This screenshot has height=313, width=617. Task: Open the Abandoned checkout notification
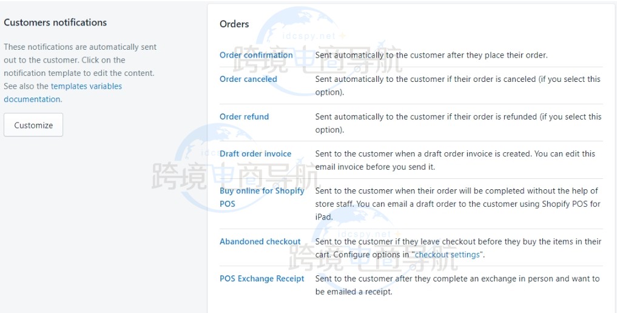260,241
